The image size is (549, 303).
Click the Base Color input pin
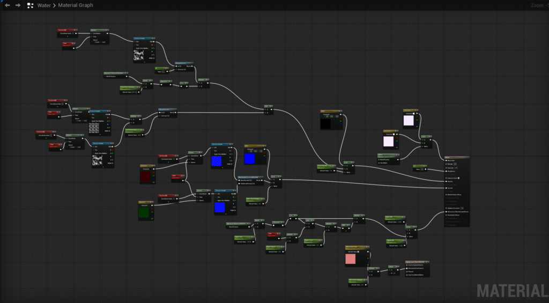pos(447,160)
